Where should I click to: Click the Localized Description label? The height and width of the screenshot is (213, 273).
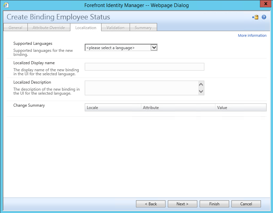point(32,82)
